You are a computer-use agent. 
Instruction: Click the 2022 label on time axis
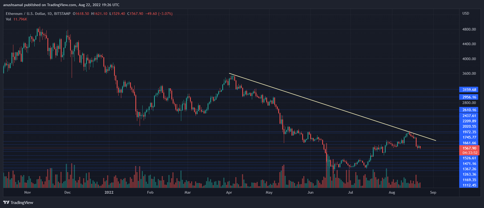(x=109, y=192)
